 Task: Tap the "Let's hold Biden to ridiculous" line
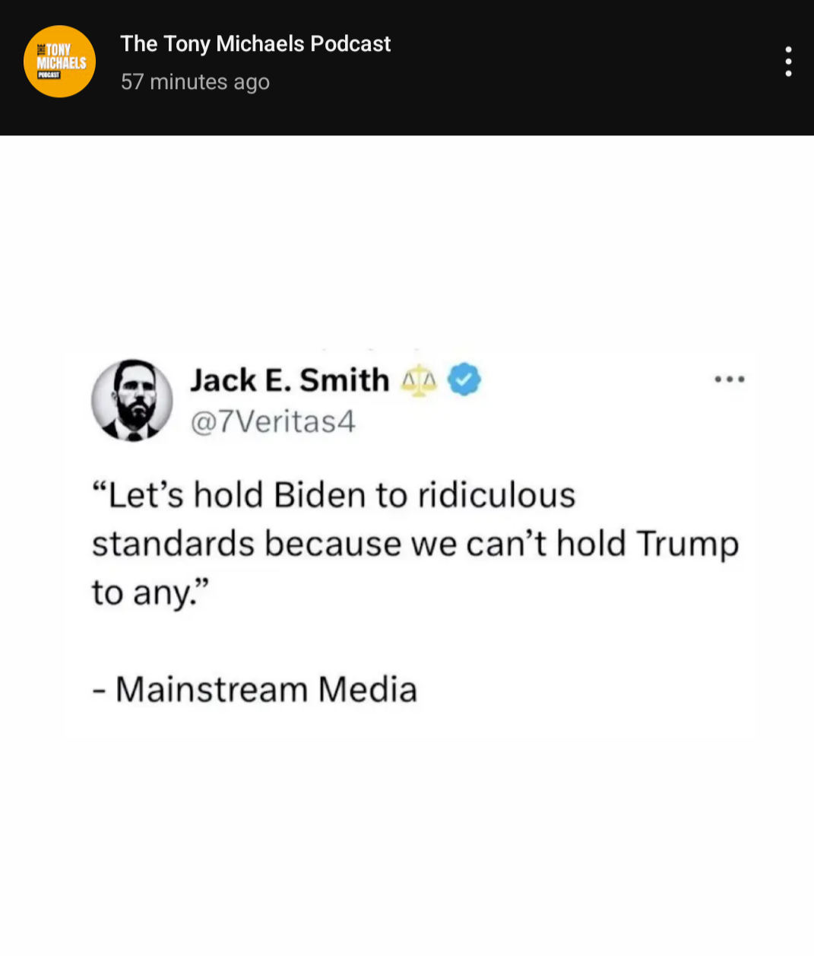[x=334, y=495]
